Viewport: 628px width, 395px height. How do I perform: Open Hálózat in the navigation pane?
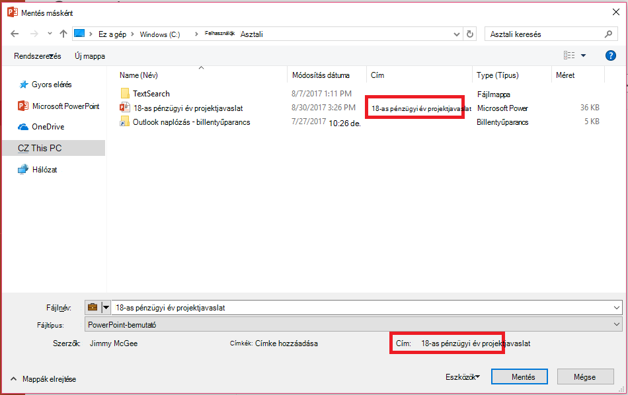tap(38, 170)
